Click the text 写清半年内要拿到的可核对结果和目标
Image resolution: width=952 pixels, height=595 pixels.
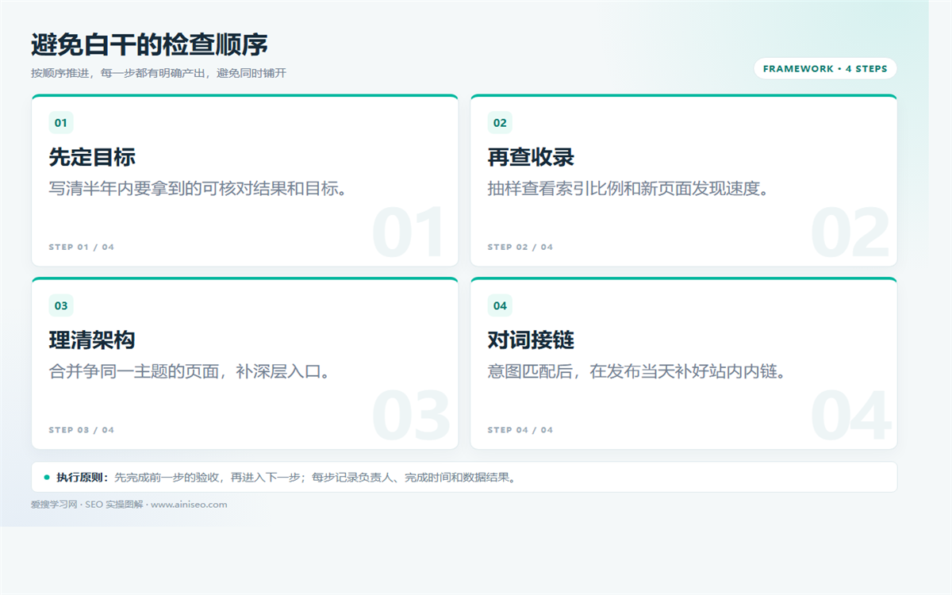coord(198,189)
